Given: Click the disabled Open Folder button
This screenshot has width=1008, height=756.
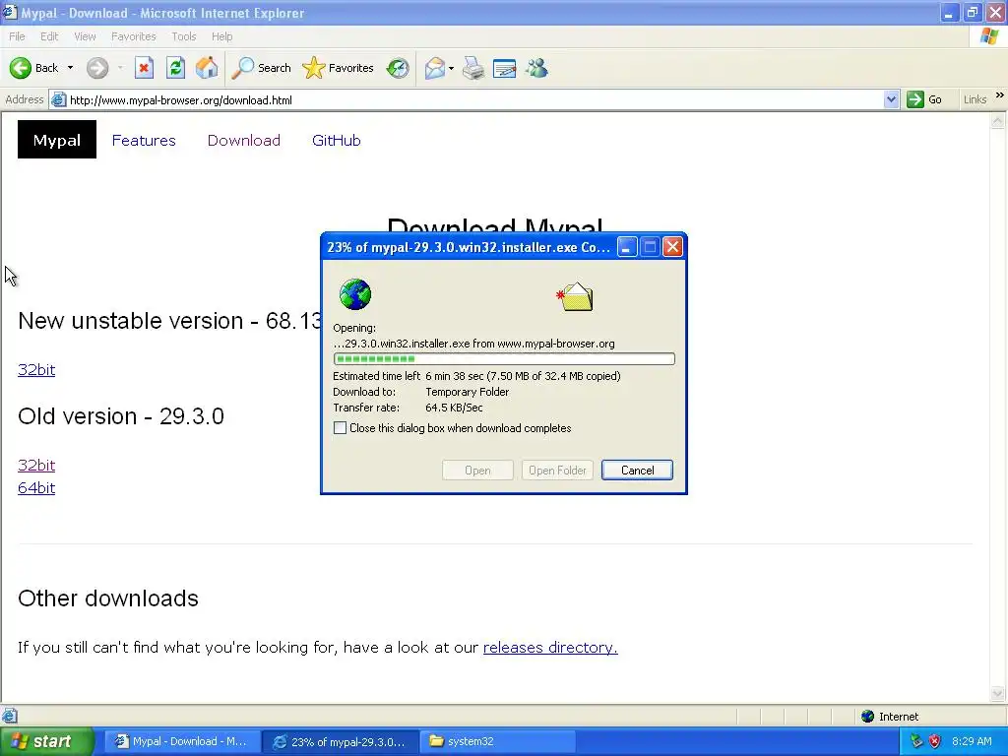Looking at the screenshot, I should 557,470.
